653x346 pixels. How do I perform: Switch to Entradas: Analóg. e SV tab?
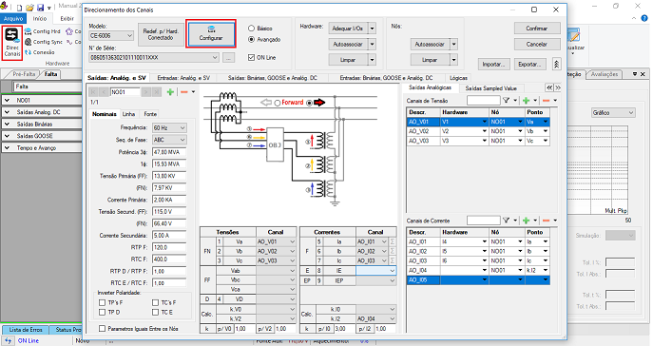click(183, 78)
